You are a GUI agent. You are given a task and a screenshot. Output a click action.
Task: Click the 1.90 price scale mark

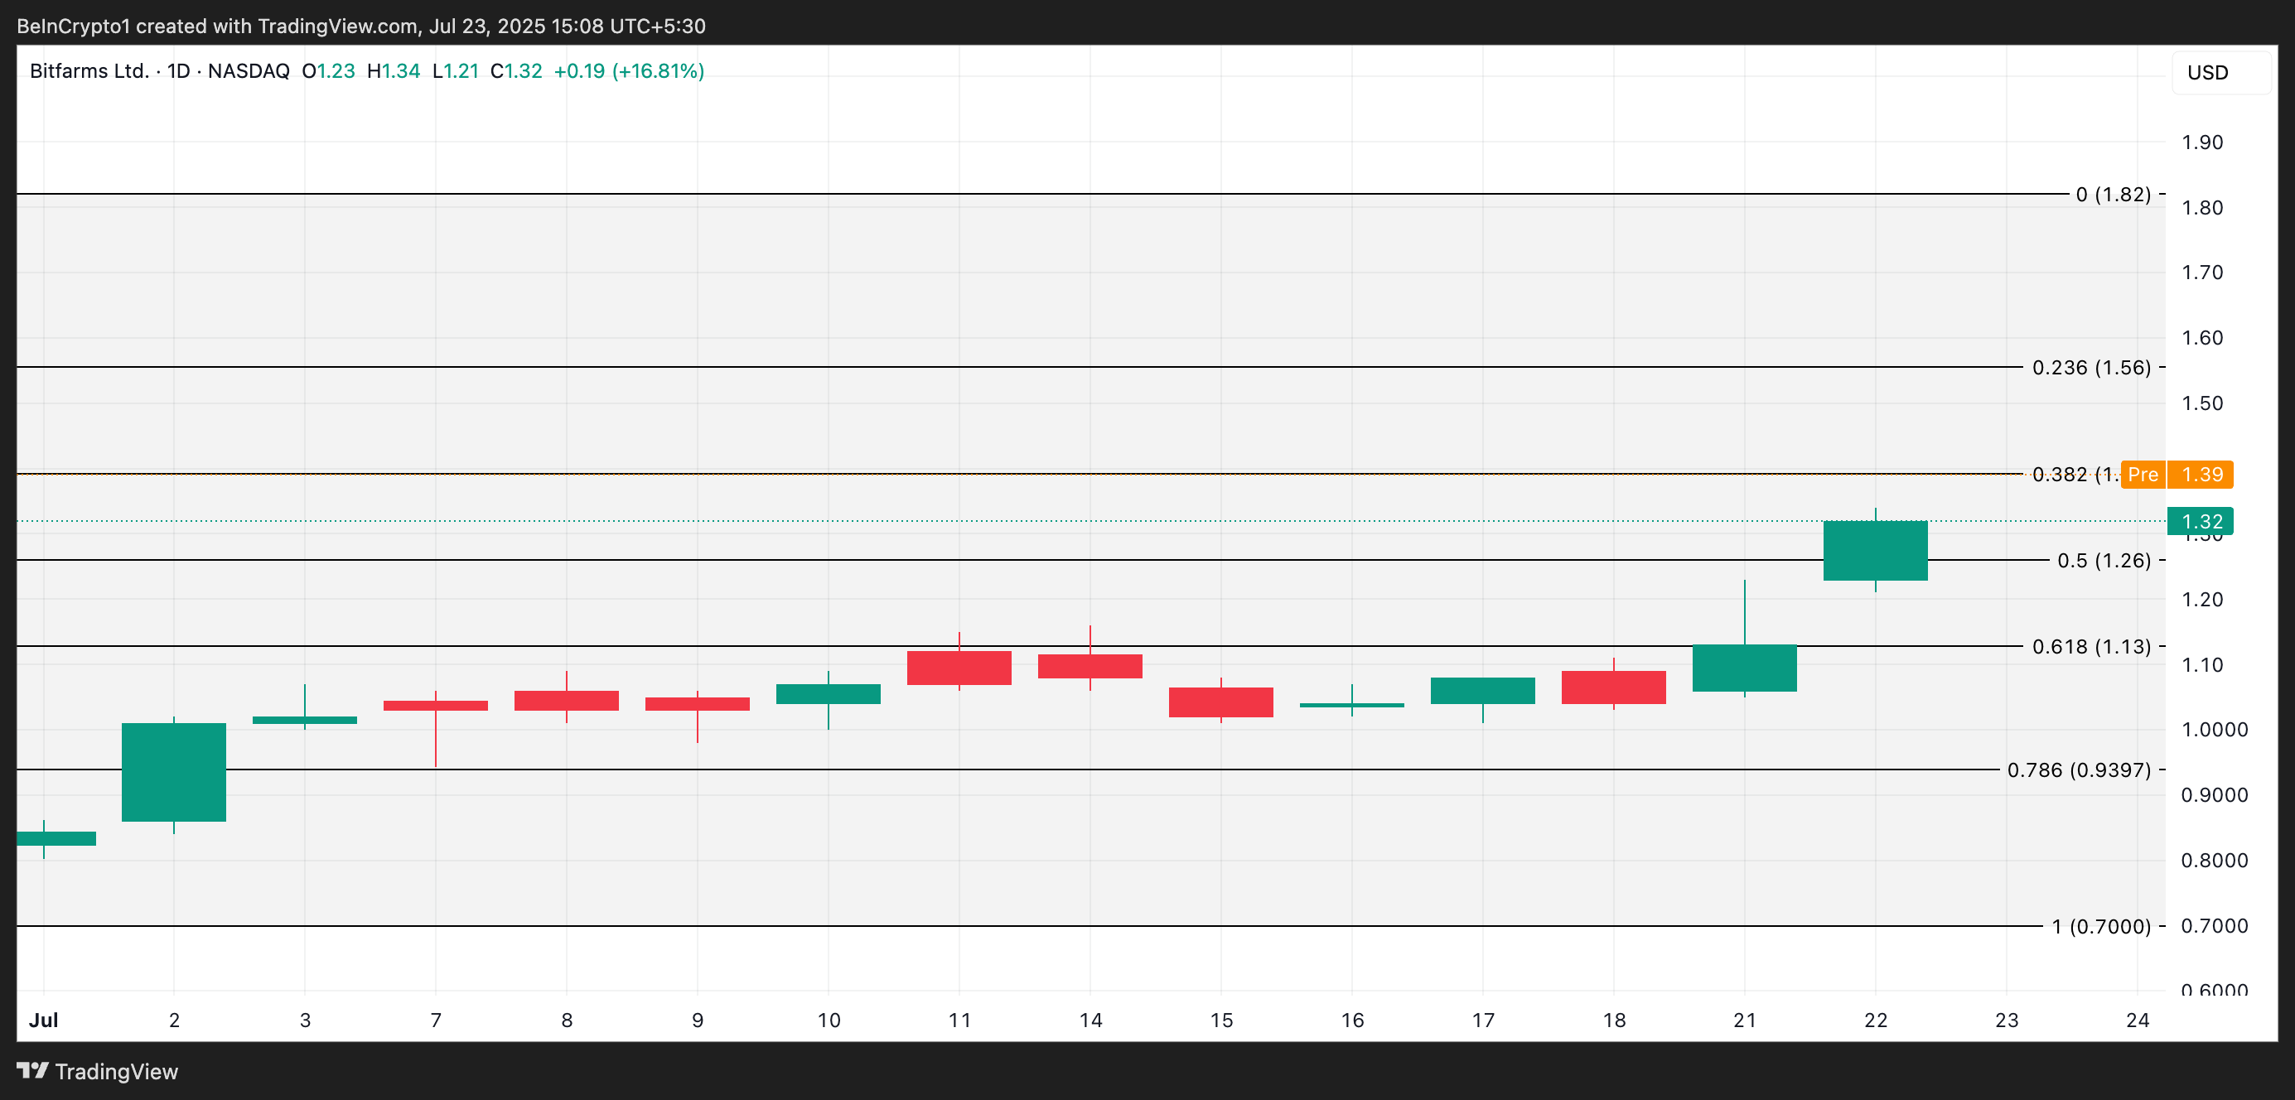tap(2201, 142)
